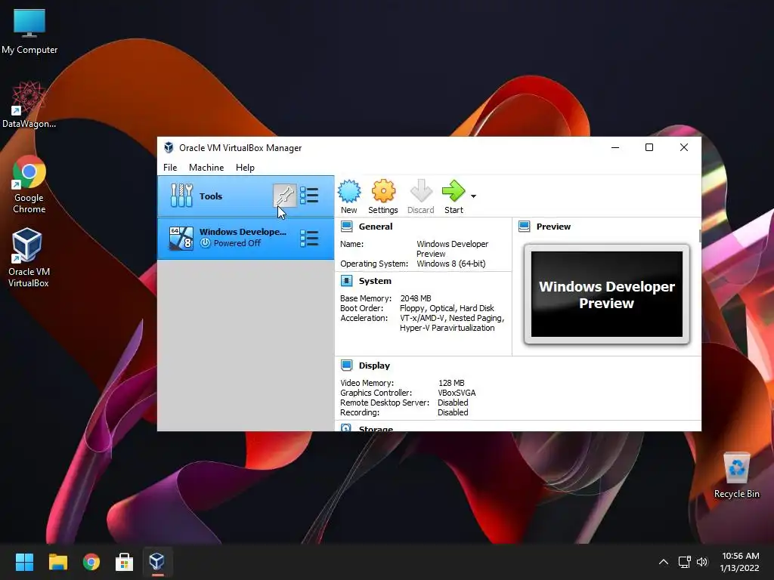Open the Windows Start menu
This screenshot has height=580, width=774.
(24, 562)
